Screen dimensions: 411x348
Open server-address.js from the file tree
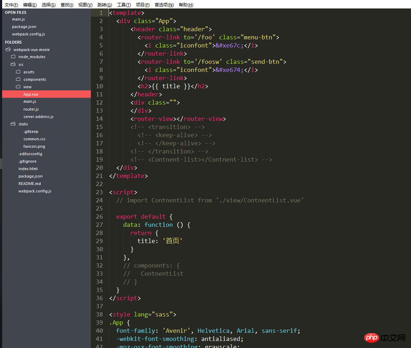(x=38, y=117)
